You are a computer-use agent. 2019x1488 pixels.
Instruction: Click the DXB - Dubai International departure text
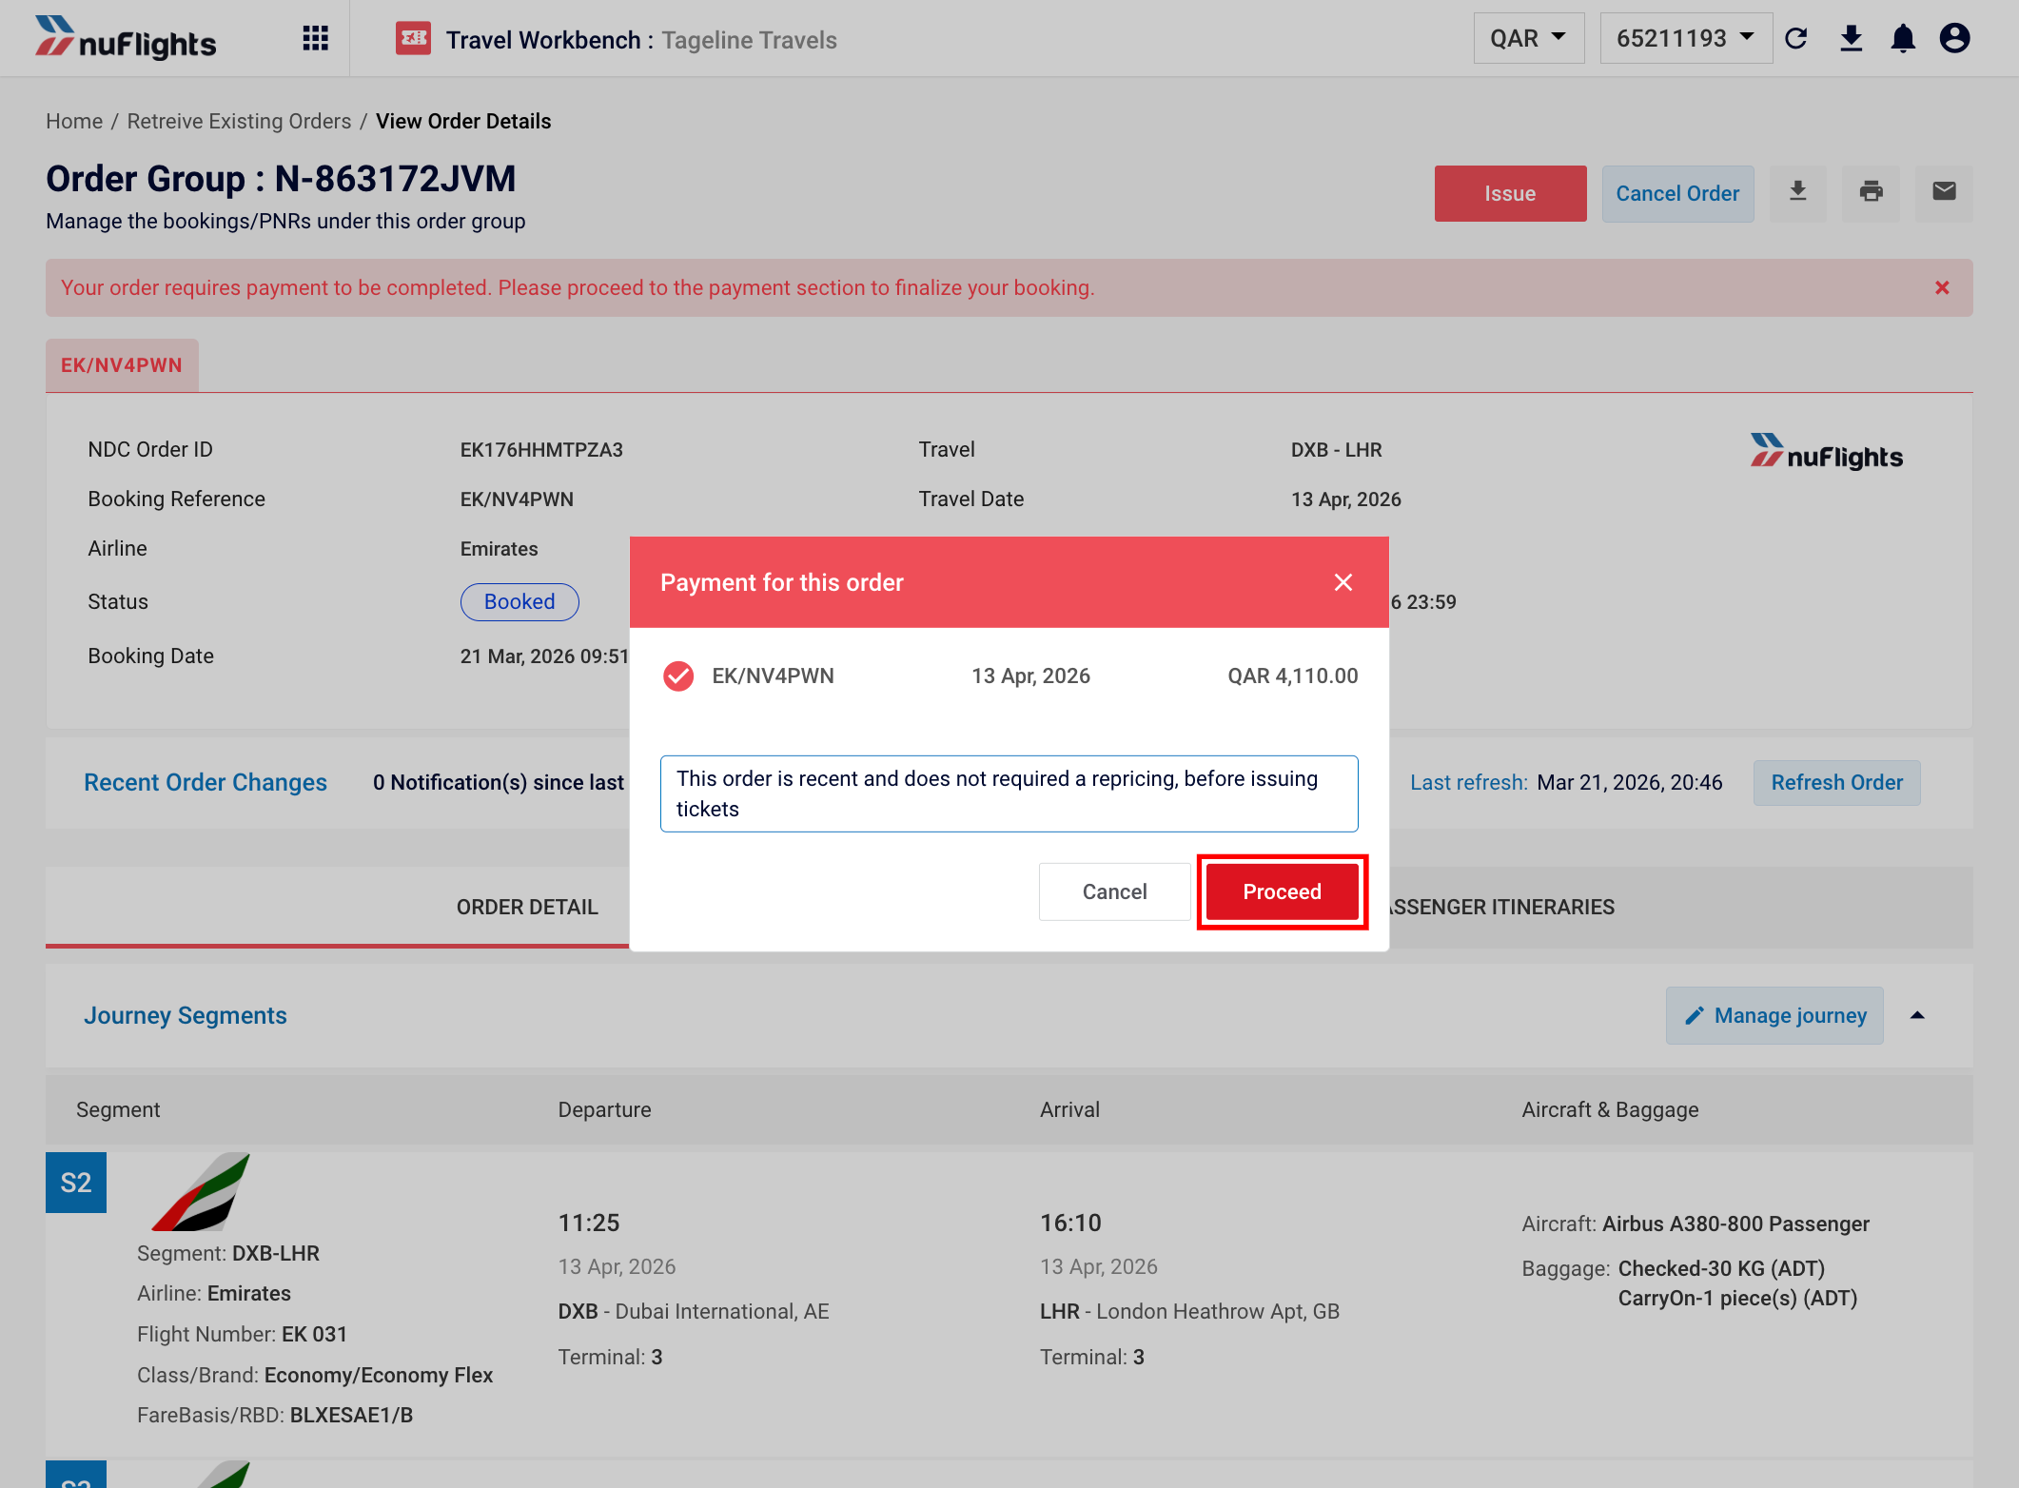[x=694, y=1311]
